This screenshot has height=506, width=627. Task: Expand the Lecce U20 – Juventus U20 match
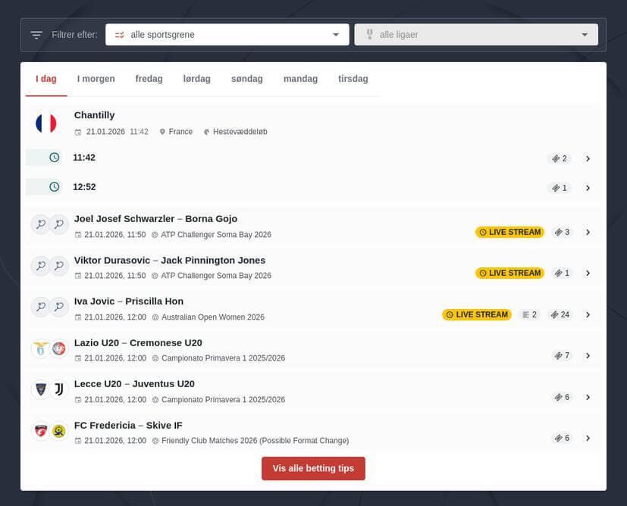[588, 396]
